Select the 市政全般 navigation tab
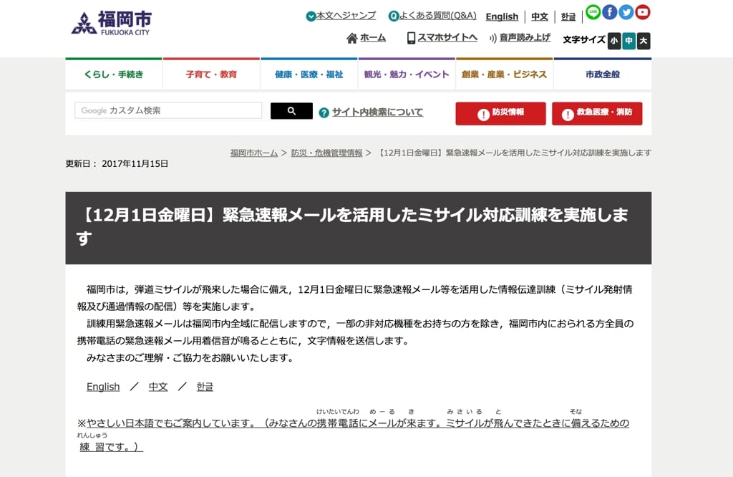 coord(603,74)
